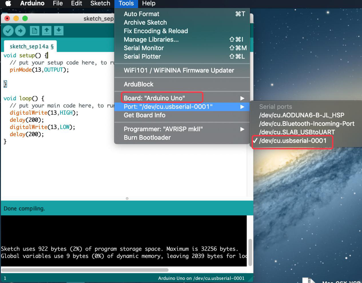Click the editor-console divider handle dot
The image size is (362, 283).
pos(127,199)
